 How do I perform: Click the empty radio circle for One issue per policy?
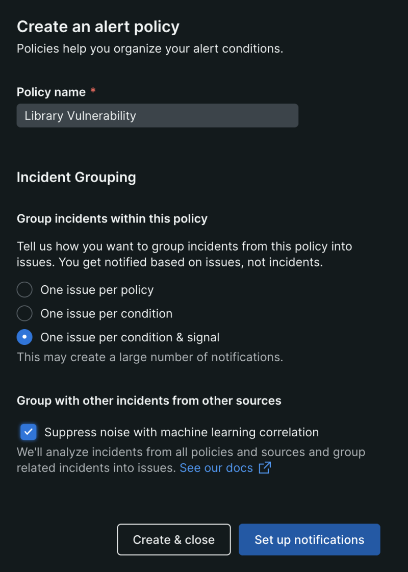(24, 289)
